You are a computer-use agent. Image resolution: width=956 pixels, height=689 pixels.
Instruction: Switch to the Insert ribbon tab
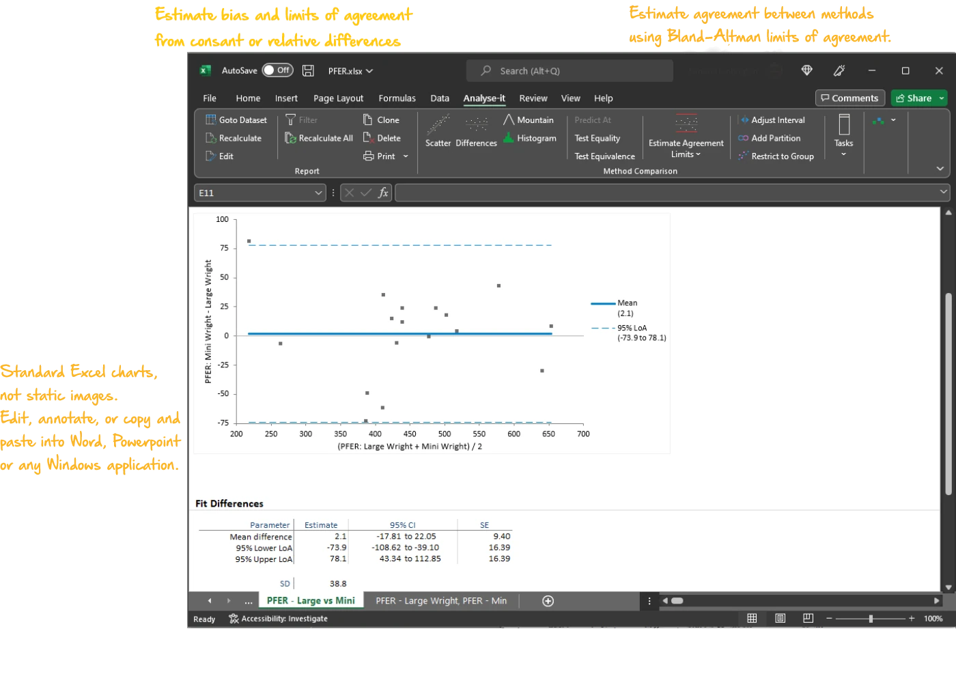click(x=286, y=98)
